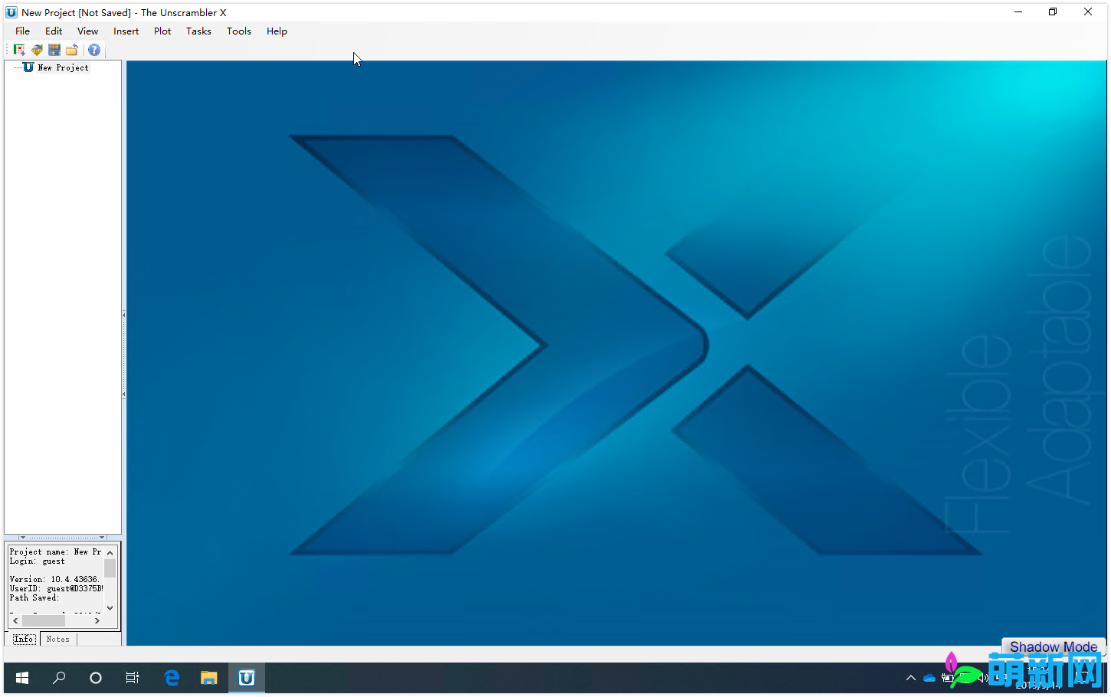
Task: Open the File menu
Action: (23, 31)
